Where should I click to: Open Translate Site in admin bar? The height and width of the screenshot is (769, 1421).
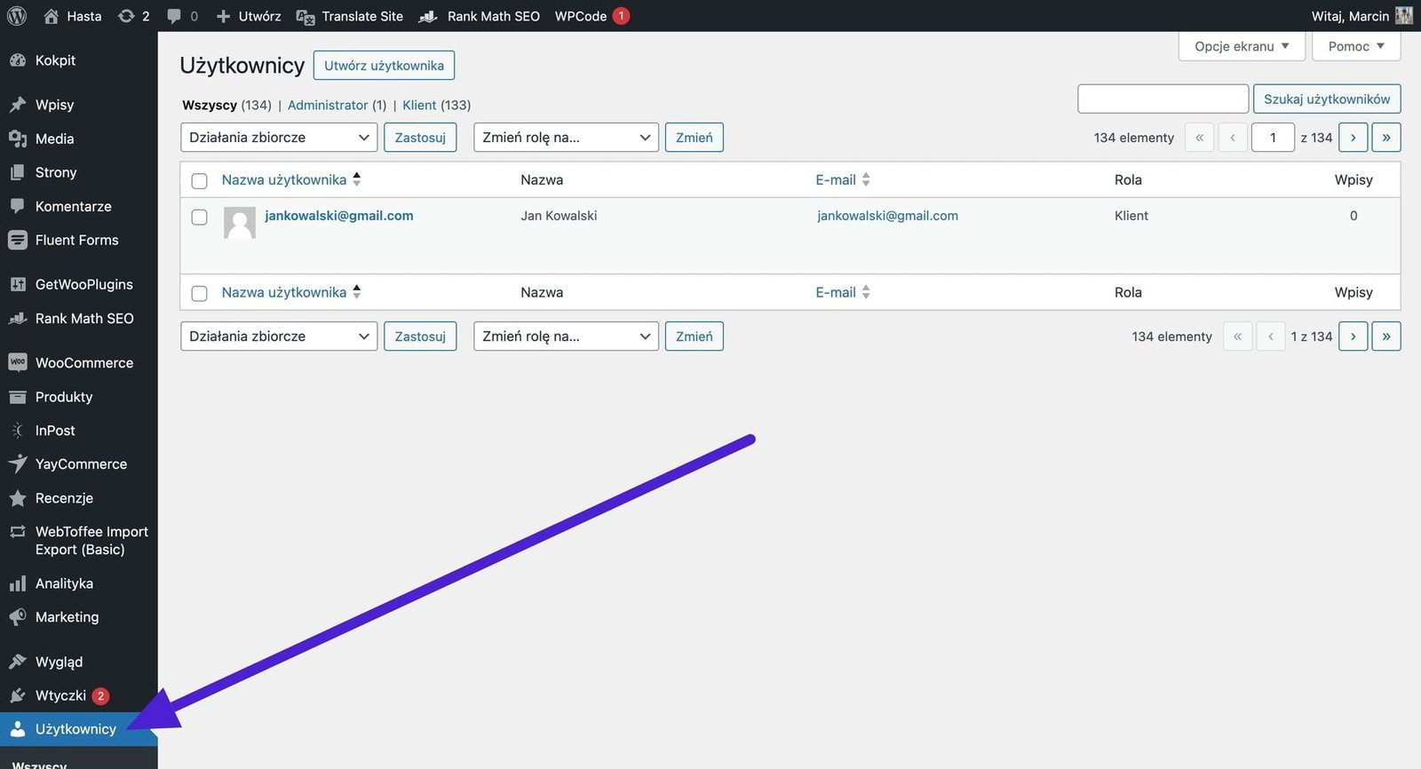tap(350, 16)
